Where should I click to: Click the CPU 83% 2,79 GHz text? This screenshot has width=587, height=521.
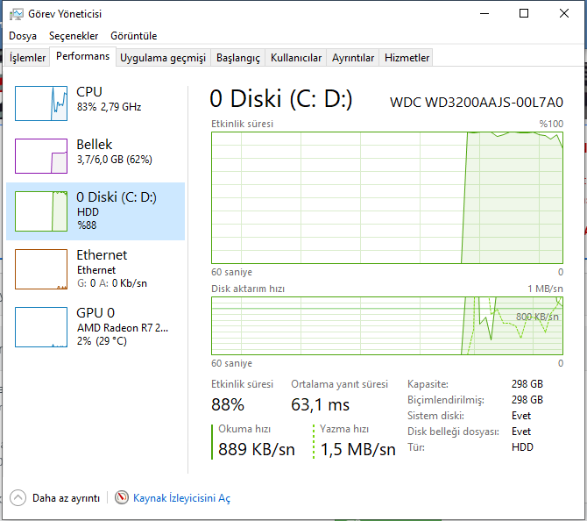[x=109, y=107]
